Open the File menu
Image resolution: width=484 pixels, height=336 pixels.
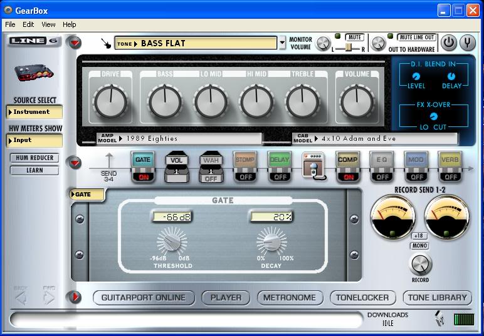click(10, 24)
